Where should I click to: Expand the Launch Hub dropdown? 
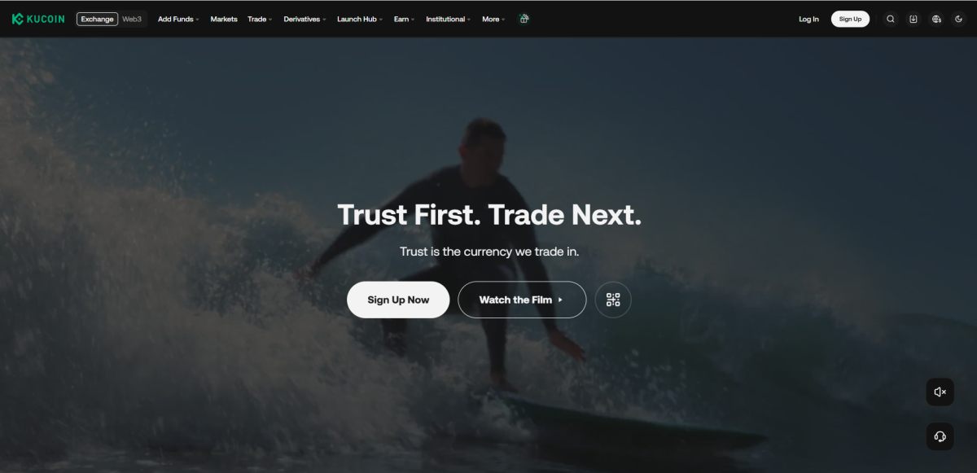pos(360,19)
